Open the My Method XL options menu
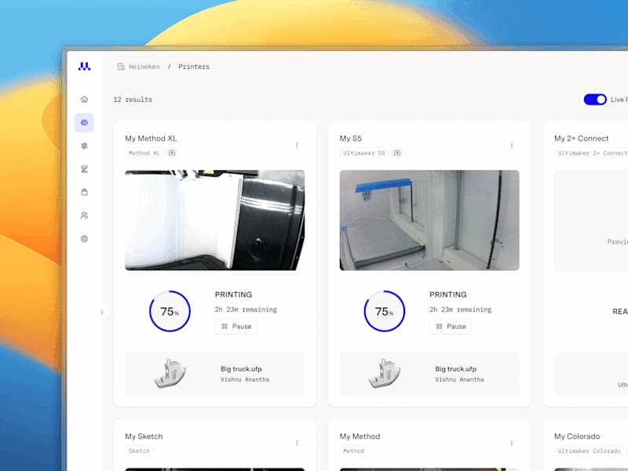The height and width of the screenshot is (471, 628). (297, 145)
